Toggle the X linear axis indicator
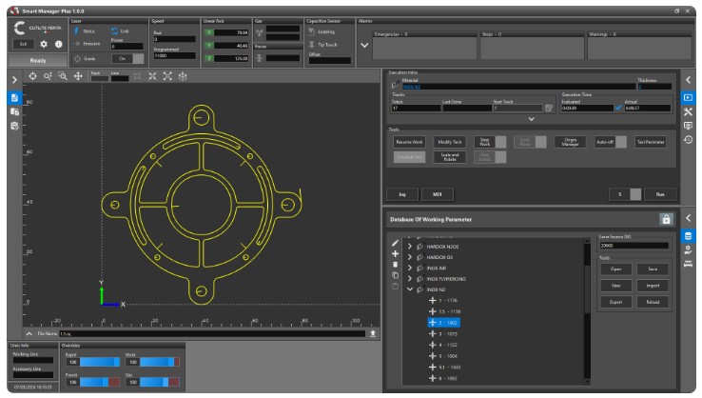 pyautogui.click(x=209, y=32)
